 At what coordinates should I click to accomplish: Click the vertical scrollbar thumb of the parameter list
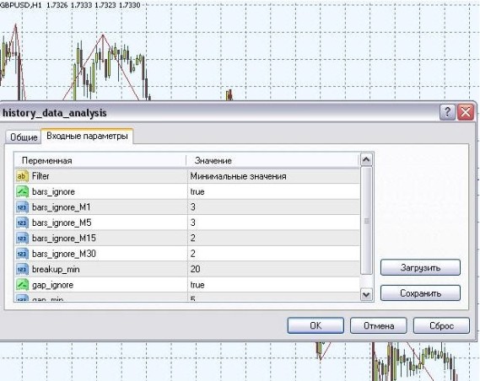tap(366, 221)
